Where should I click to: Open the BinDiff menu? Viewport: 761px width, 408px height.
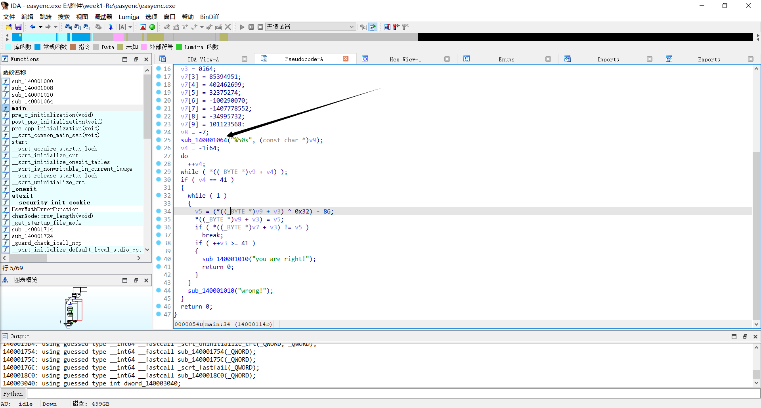(209, 17)
